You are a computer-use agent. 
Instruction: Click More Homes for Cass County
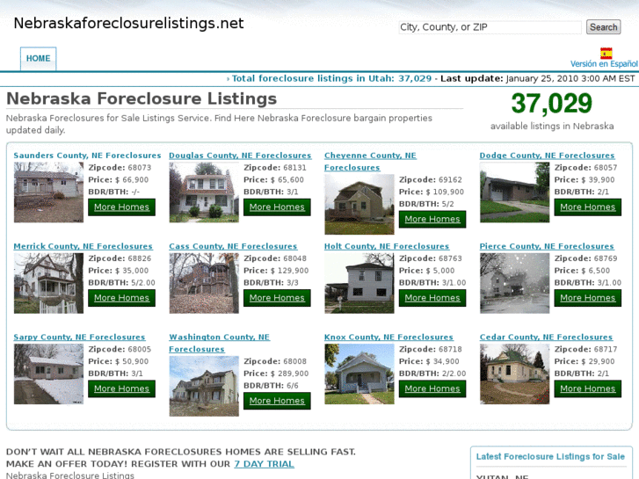tap(277, 298)
